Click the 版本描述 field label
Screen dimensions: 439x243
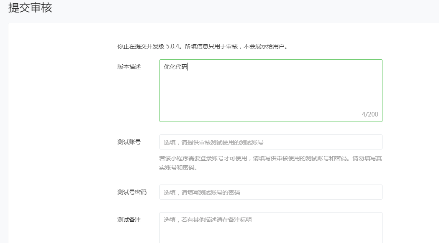(x=129, y=67)
